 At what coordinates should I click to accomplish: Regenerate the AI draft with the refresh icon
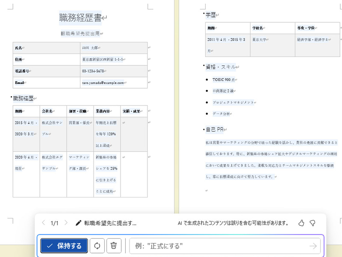(97, 245)
